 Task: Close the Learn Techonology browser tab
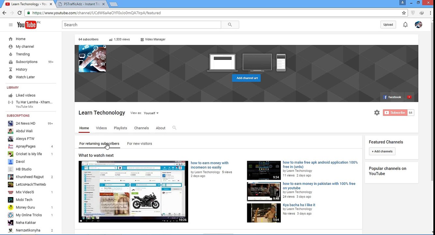(x=51, y=4)
